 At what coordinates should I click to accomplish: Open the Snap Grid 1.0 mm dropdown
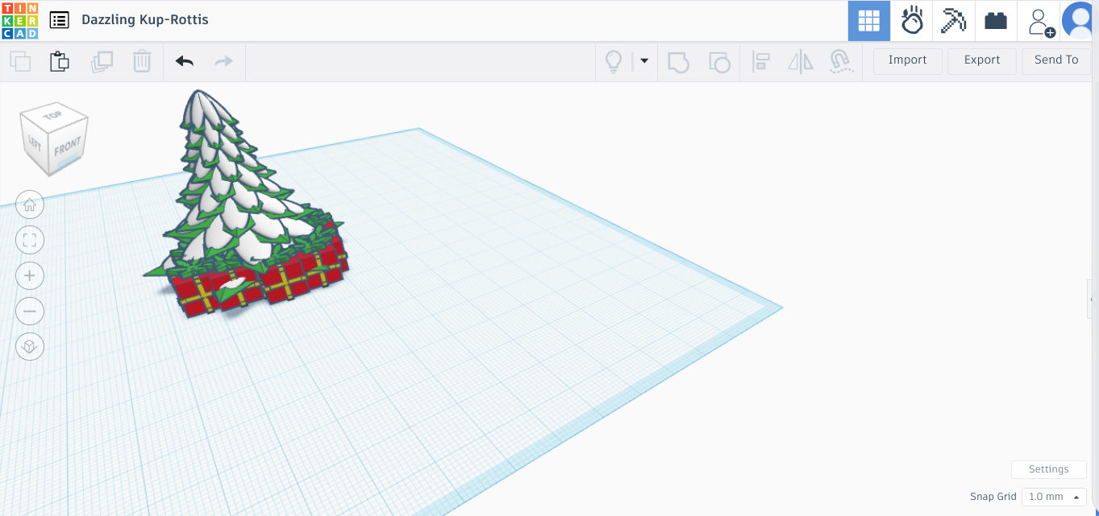click(1054, 497)
